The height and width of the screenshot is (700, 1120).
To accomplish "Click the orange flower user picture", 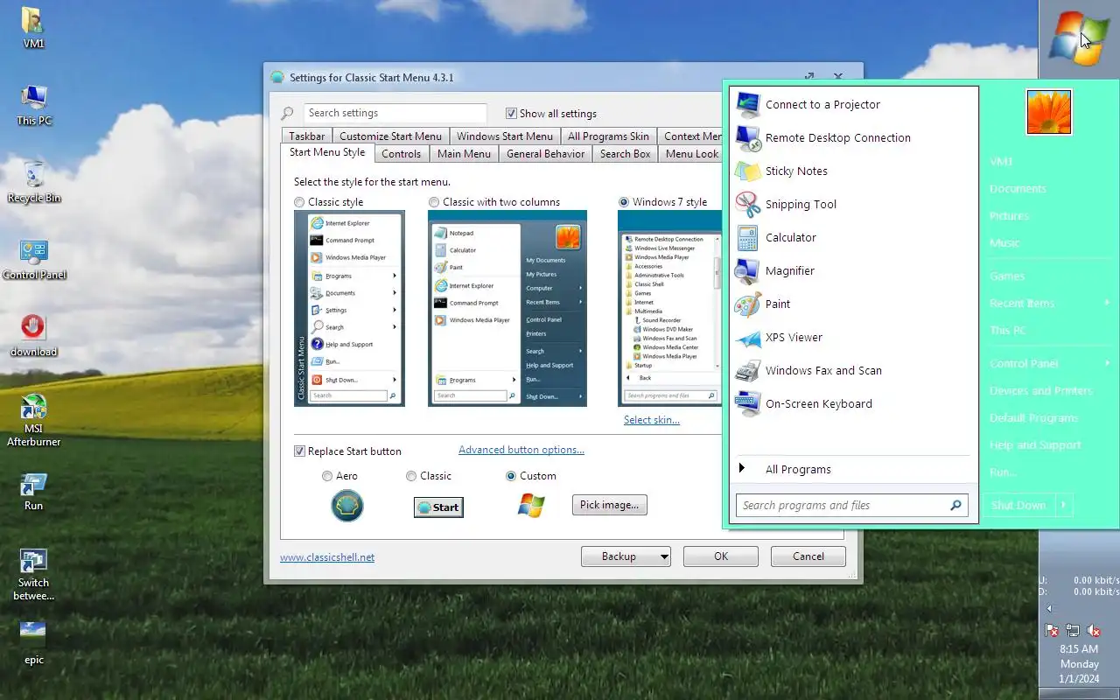I will pyautogui.click(x=1049, y=112).
